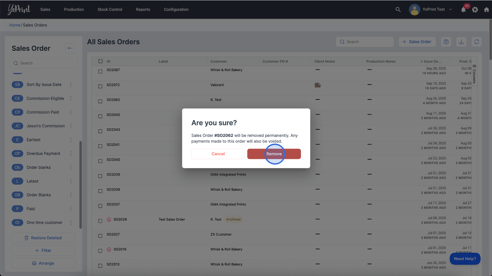The image size is (492, 276).
Task: Open the notifications bell icon
Action: pos(463,10)
